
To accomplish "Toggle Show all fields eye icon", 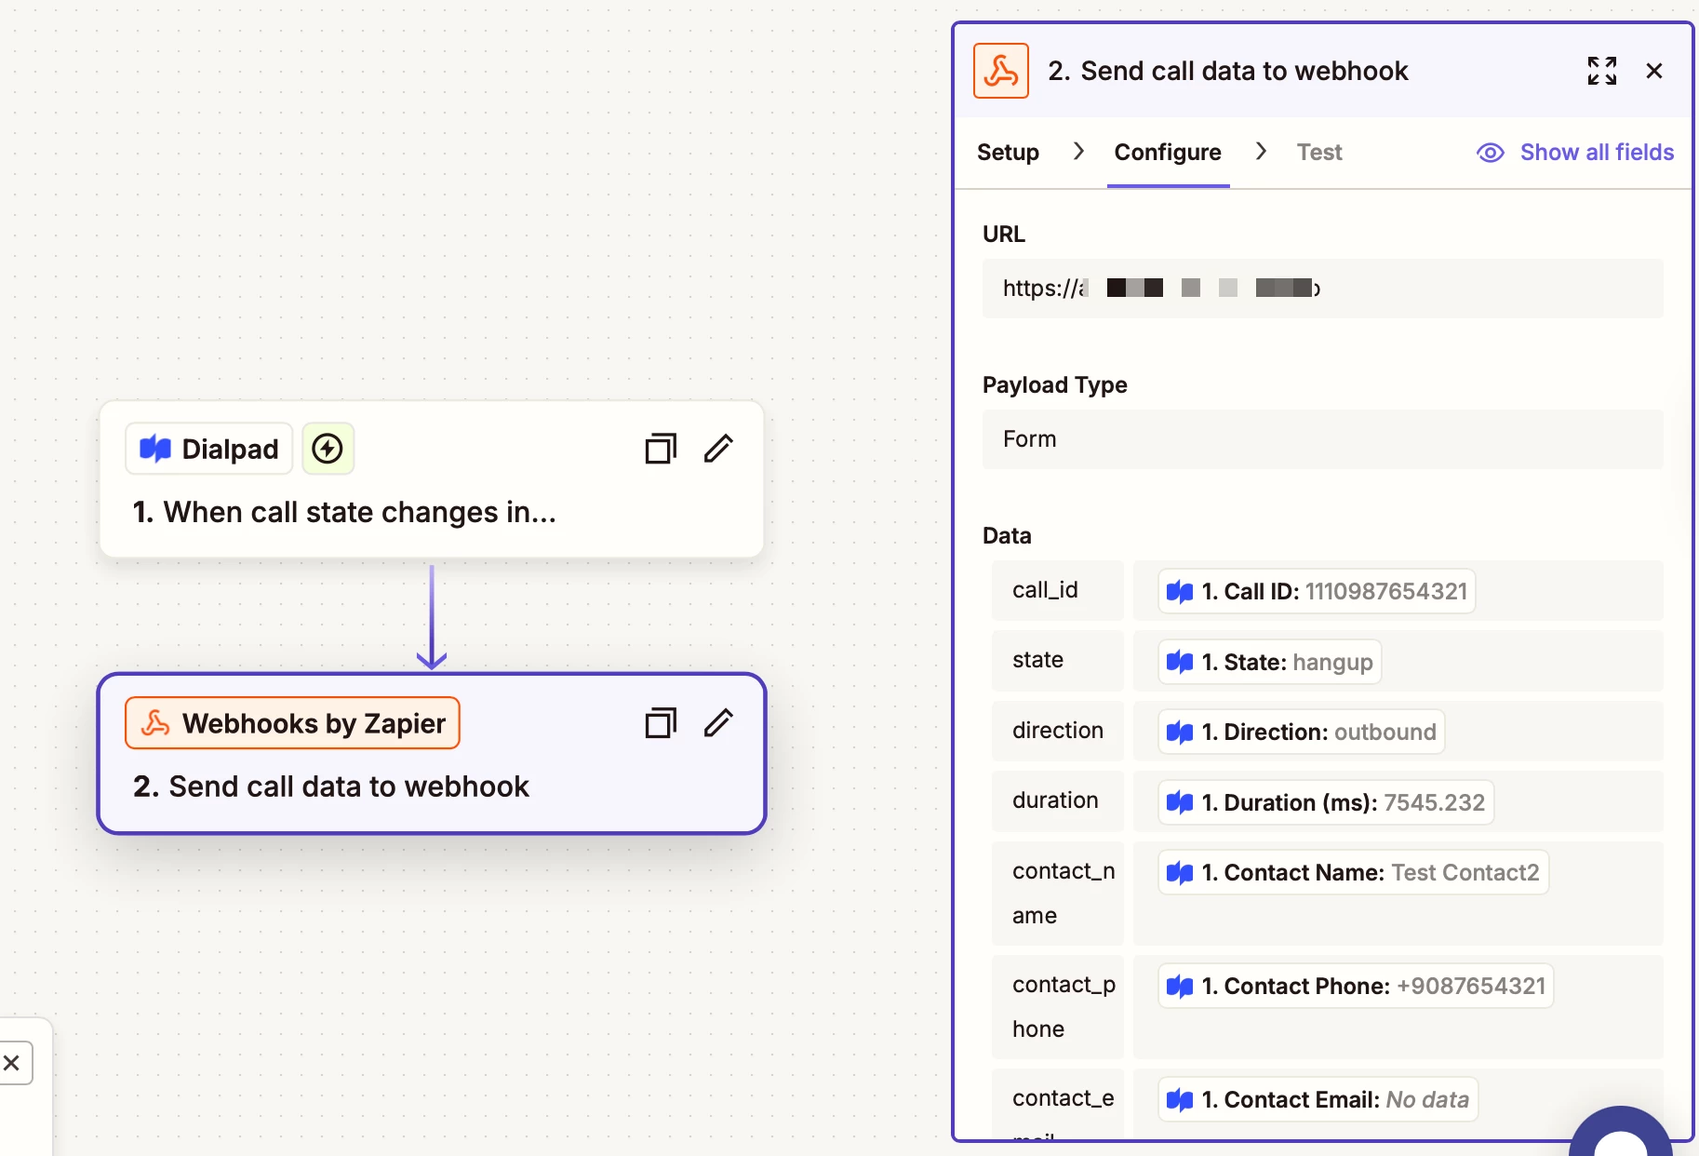I will click(x=1491, y=153).
